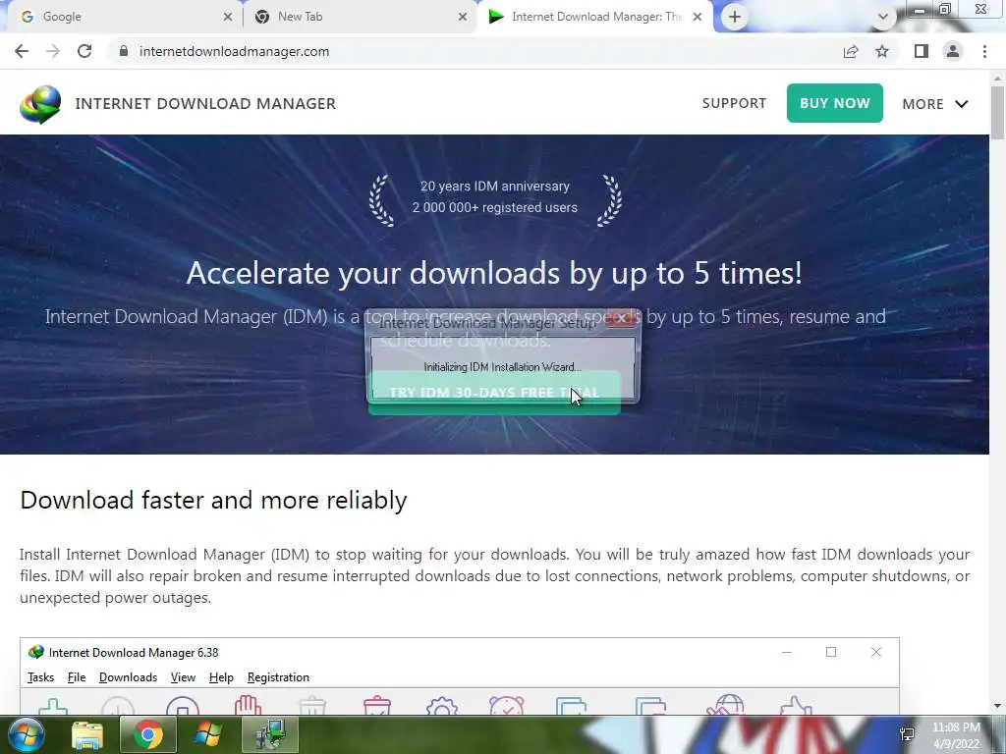This screenshot has height=754, width=1006.
Task: Click the network tray icon
Action: [x=907, y=734]
